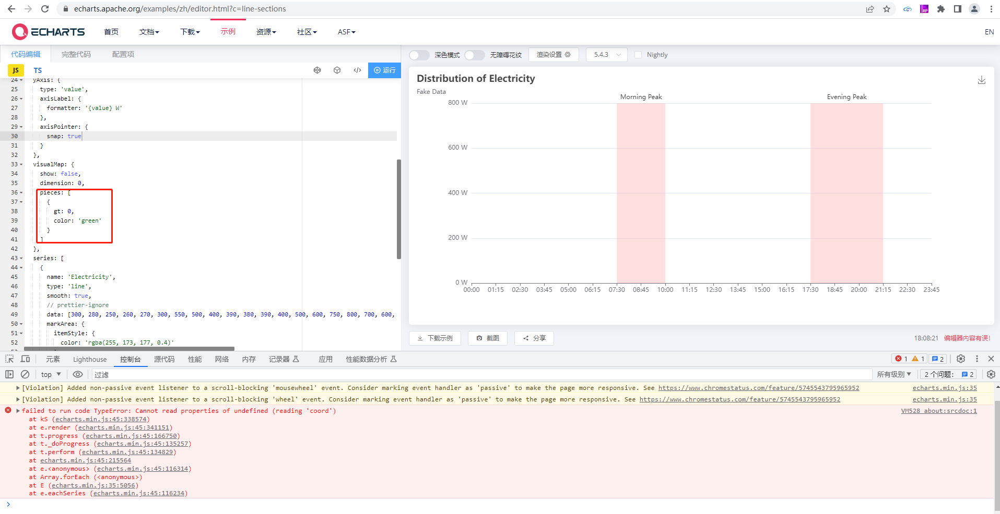This screenshot has height=514, width=1000.
Task: Enable 深色模式 with its toggle switch
Action: pos(419,55)
